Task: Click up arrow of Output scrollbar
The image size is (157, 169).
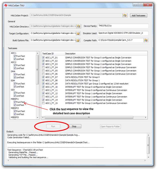Action: coord(148,135)
